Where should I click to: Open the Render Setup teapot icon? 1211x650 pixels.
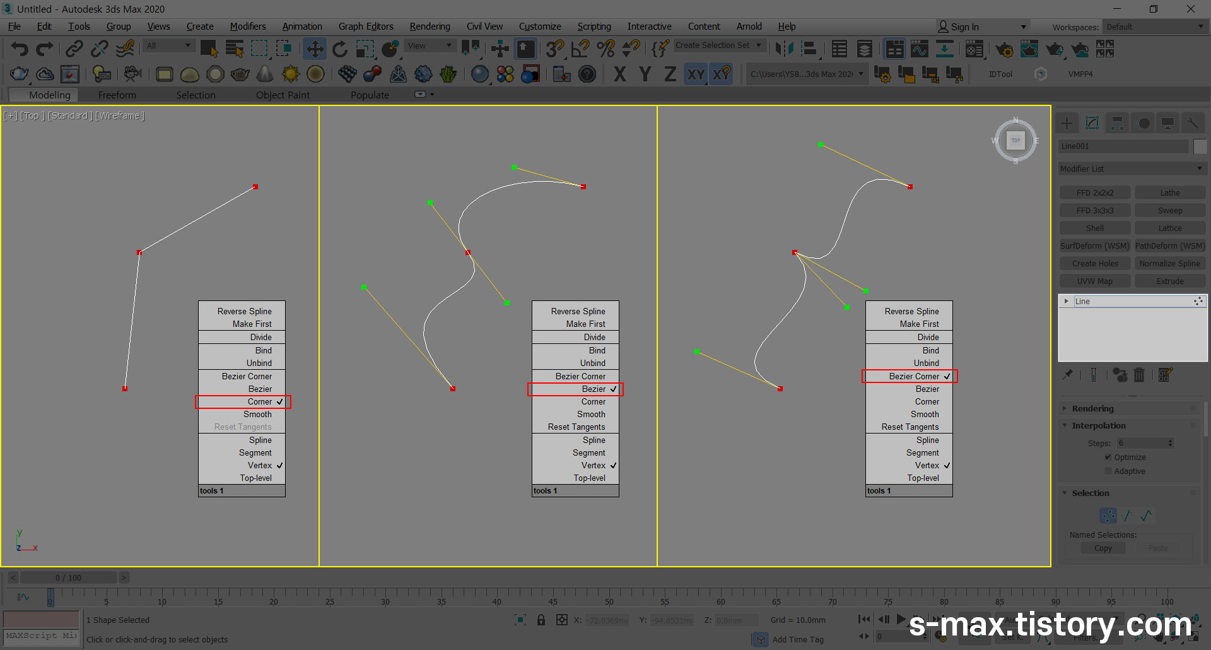[x=1004, y=49]
